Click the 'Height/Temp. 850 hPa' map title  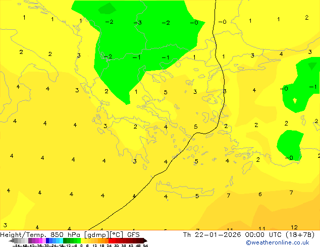point(41,235)
